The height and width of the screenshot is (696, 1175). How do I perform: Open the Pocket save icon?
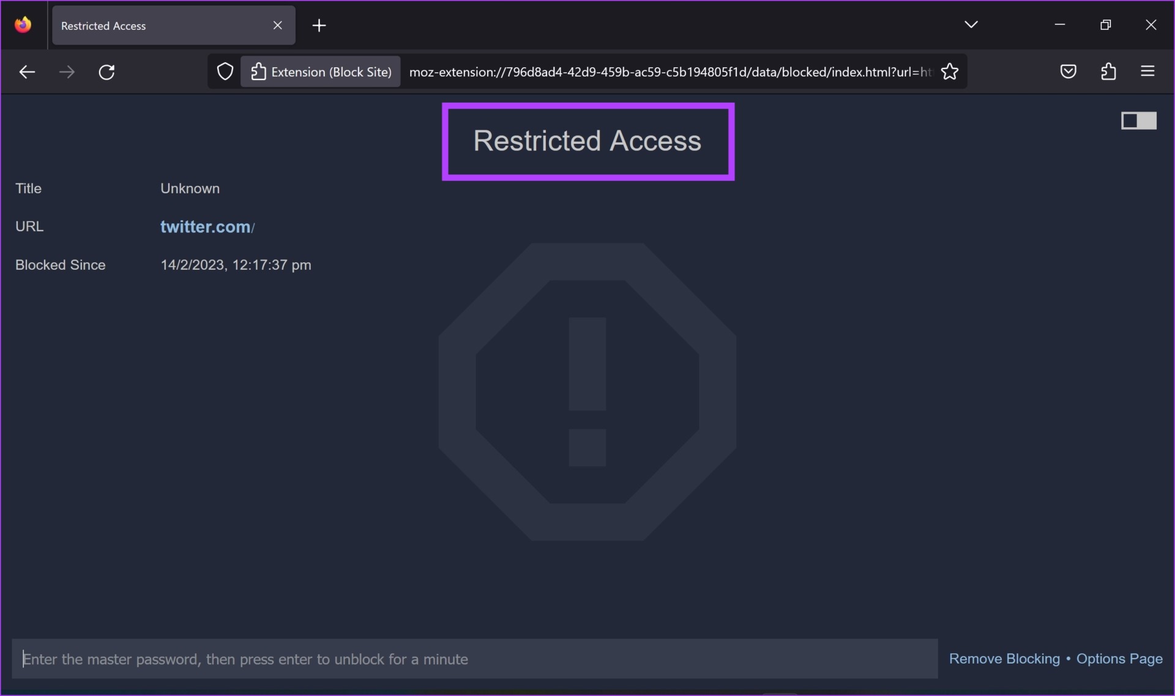tap(1069, 72)
